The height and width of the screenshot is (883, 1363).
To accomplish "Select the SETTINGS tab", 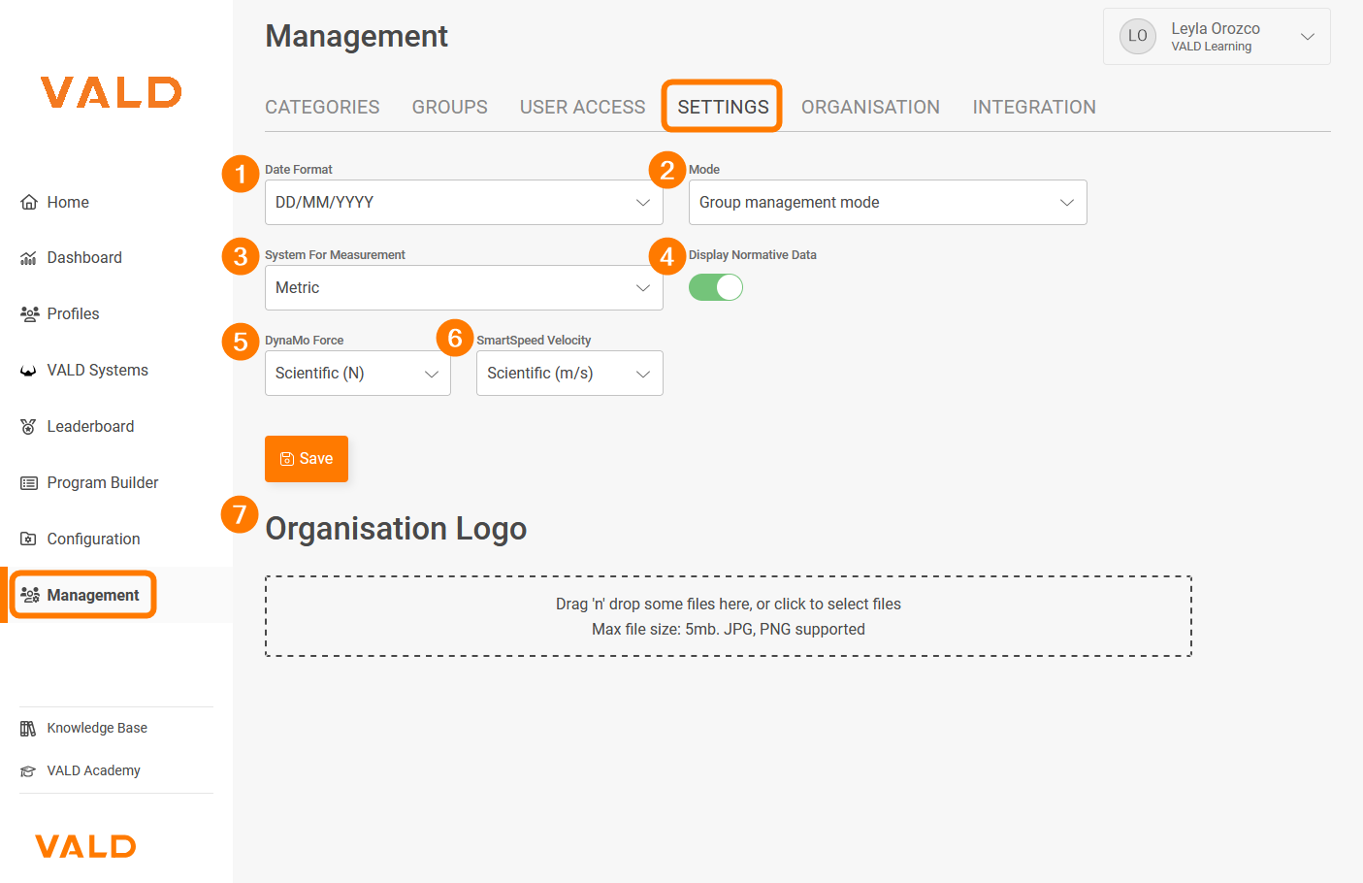I will coord(723,107).
